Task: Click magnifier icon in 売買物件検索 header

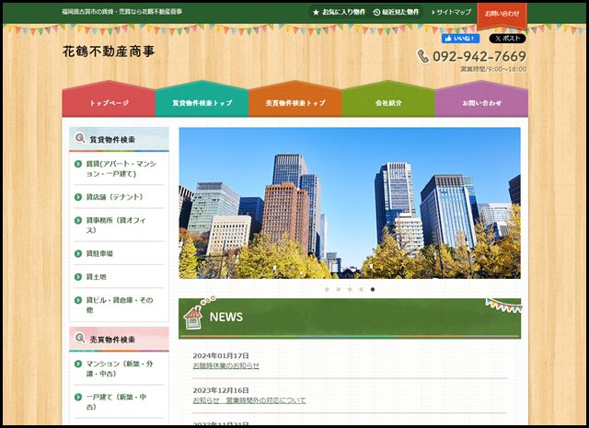Action: pyautogui.click(x=80, y=338)
